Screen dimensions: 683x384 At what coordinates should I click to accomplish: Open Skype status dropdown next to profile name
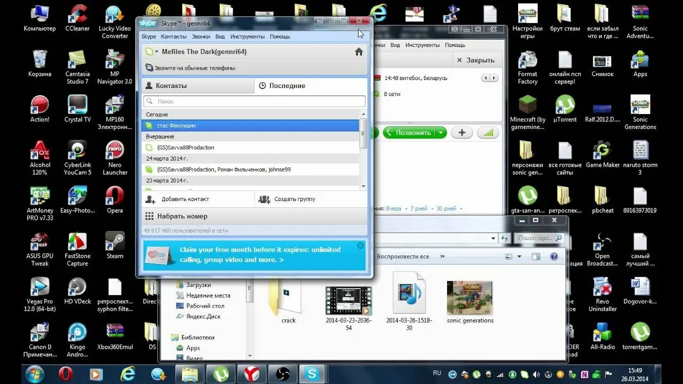[156, 52]
